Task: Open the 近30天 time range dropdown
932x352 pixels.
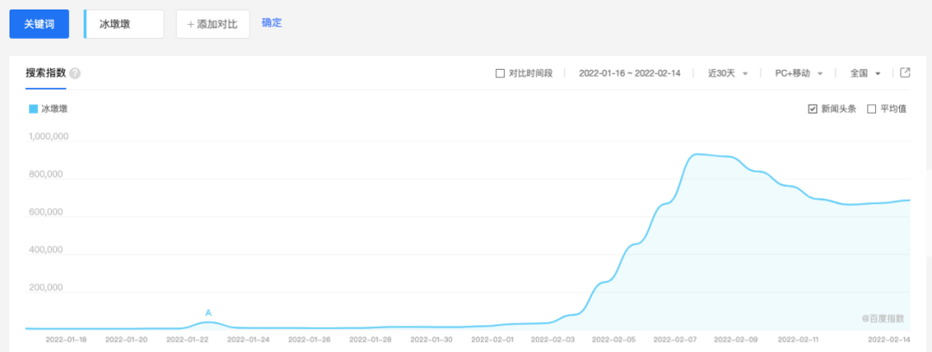Action: [x=727, y=73]
